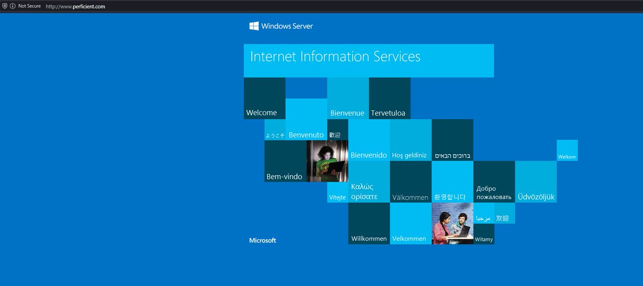The image size is (643, 286).
Task: Click the 欢迎 tile
Action: point(505,213)
